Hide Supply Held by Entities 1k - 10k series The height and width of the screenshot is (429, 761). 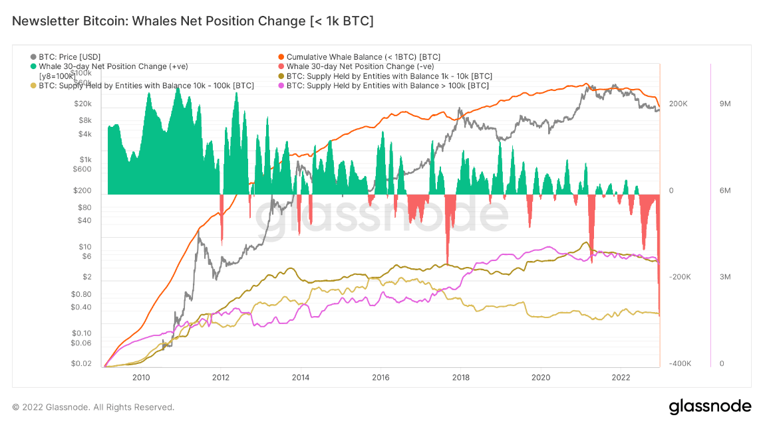(x=389, y=76)
